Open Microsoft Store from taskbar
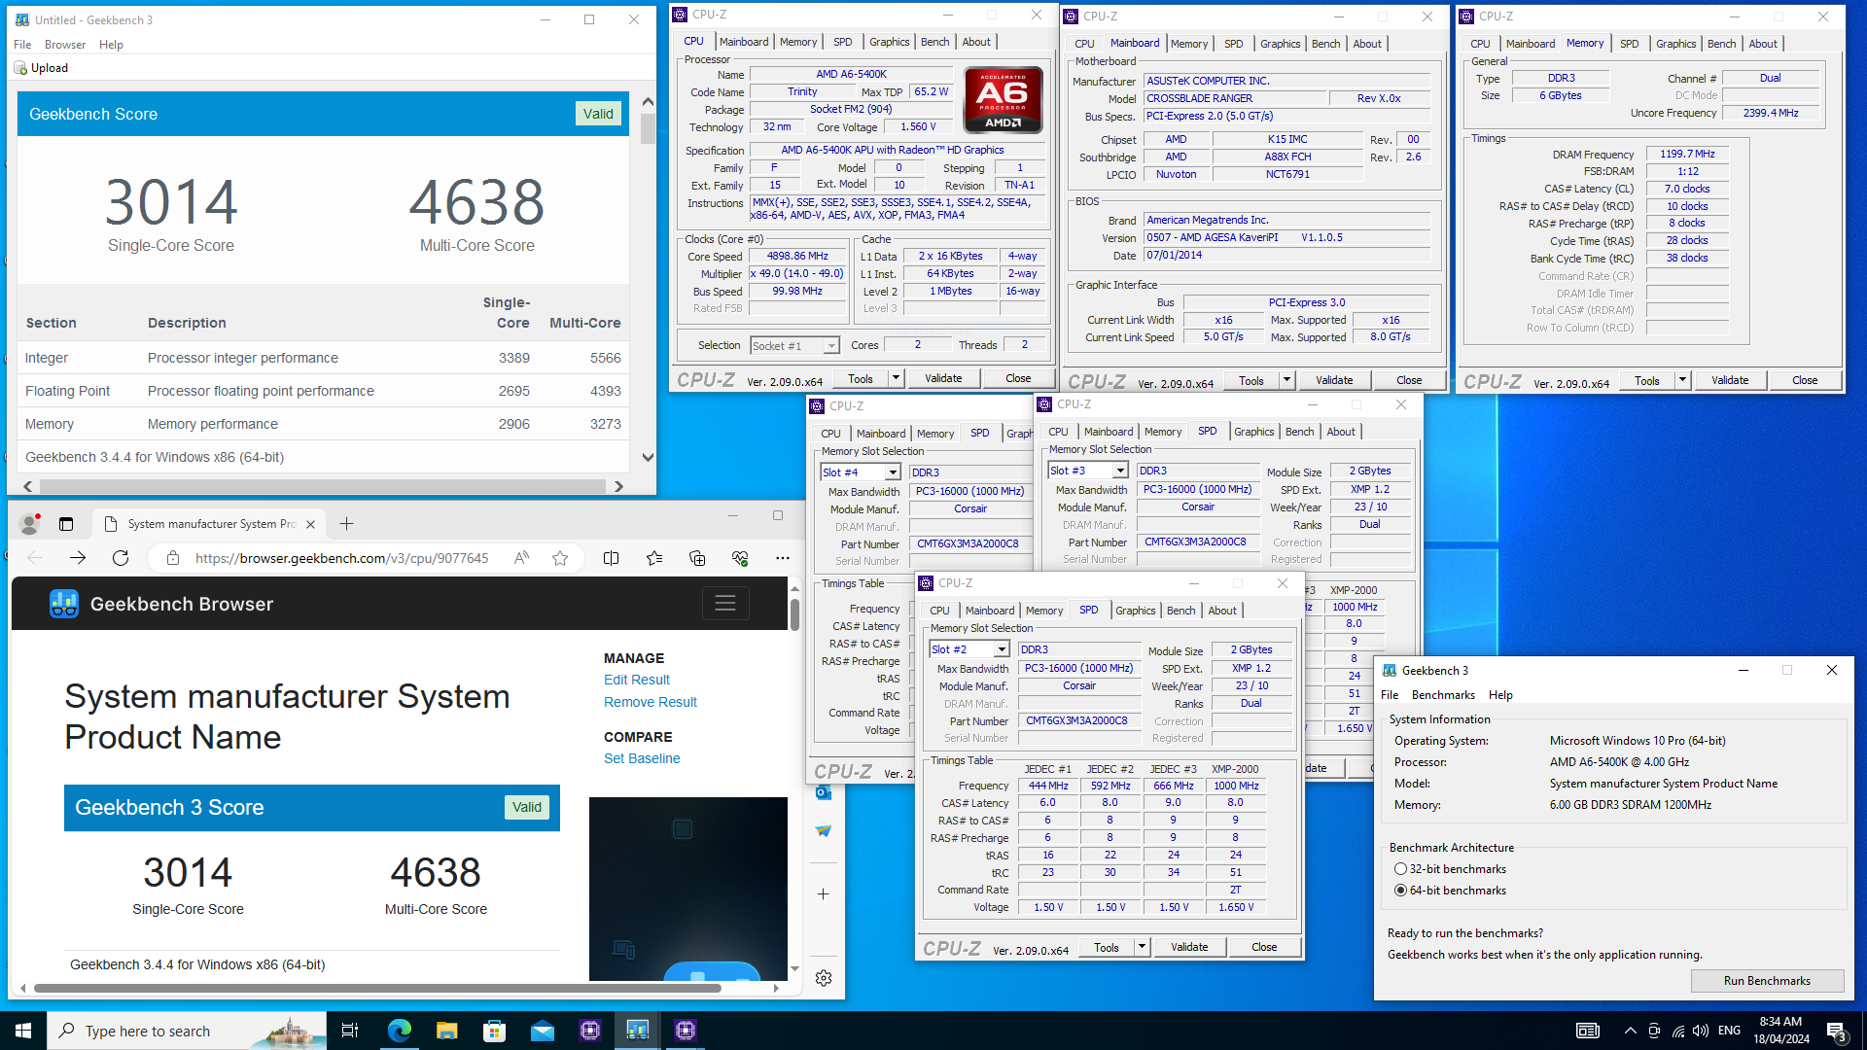Viewport: 1867px width, 1050px height. coord(494,1031)
